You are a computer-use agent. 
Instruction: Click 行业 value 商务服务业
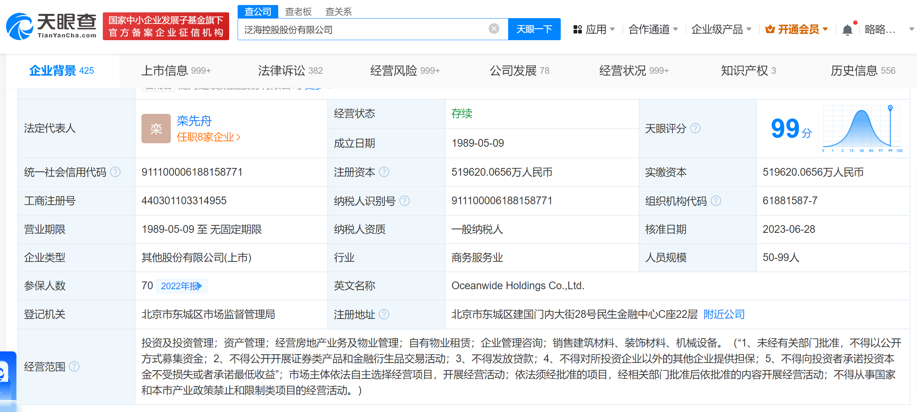pos(477,258)
